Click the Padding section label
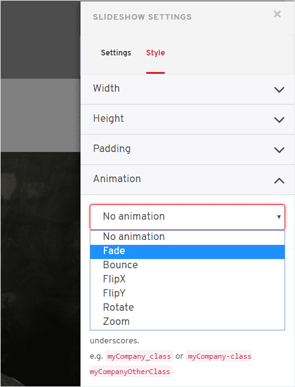 (112, 149)
